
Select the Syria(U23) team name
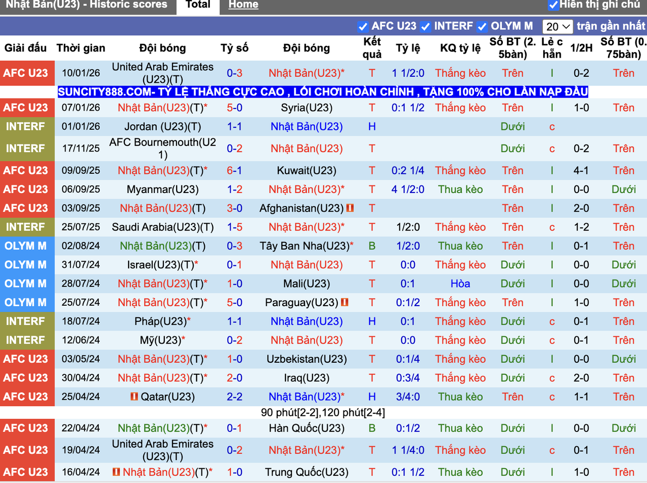(307, 108)
